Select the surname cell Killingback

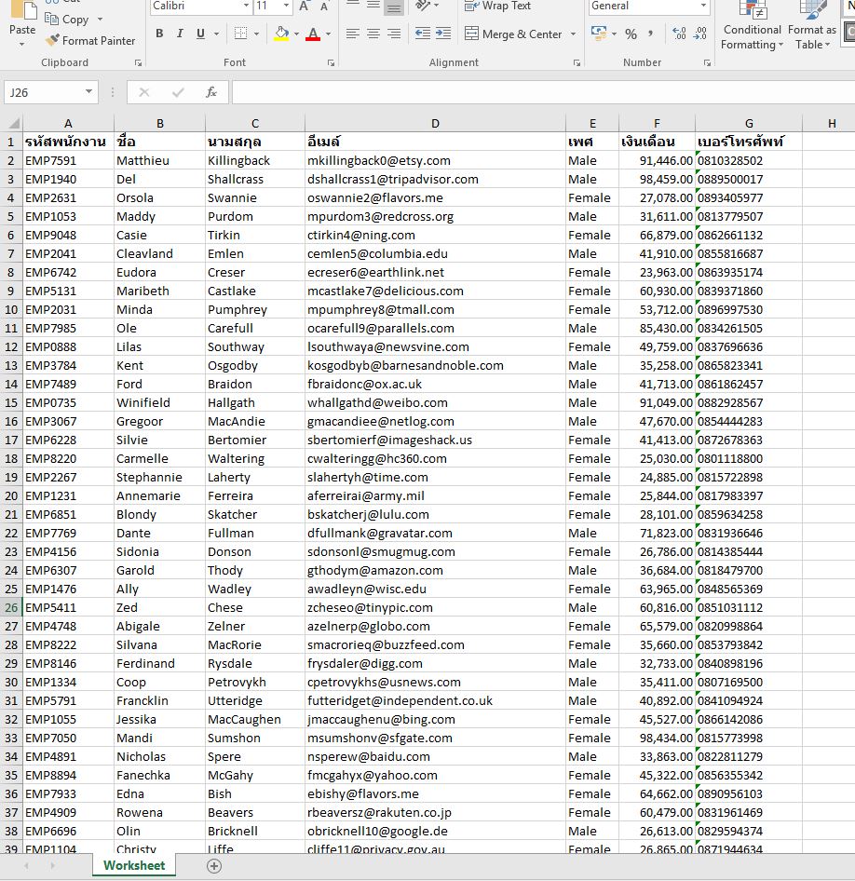point(255,161)
